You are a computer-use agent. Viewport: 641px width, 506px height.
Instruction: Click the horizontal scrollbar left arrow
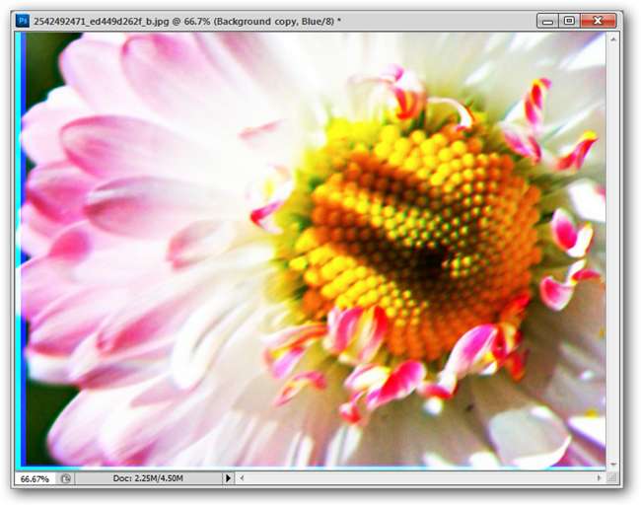pos(243,478)
